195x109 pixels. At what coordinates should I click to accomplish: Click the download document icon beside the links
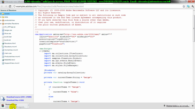coord(3,98)
